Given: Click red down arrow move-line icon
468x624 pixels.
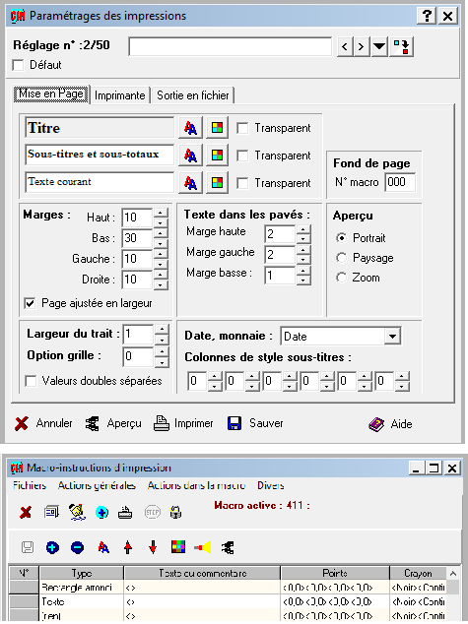Looking at the screenshot, I should [x=153, y=547].
